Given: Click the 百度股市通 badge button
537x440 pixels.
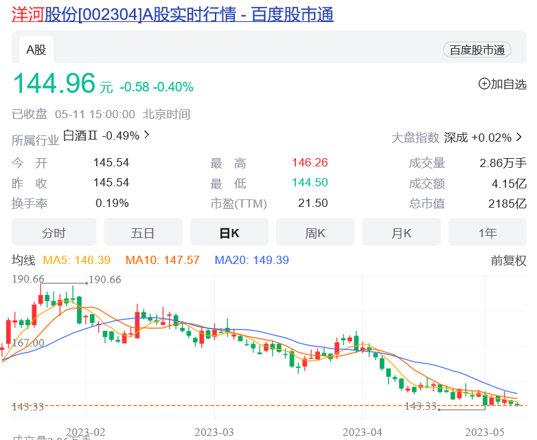Looking at the screenshot, I should (x=477, y=50).
